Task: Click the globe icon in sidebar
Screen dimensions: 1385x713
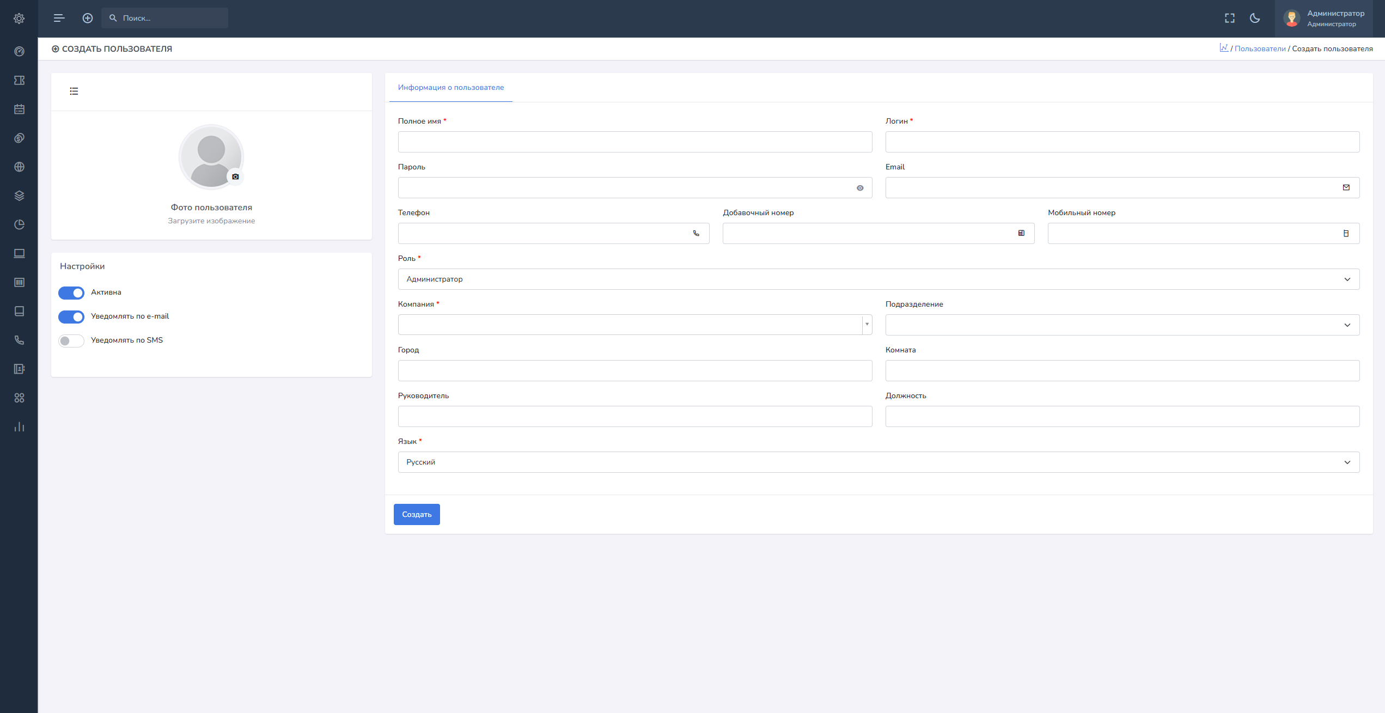Action: click(x=19, y=167)
